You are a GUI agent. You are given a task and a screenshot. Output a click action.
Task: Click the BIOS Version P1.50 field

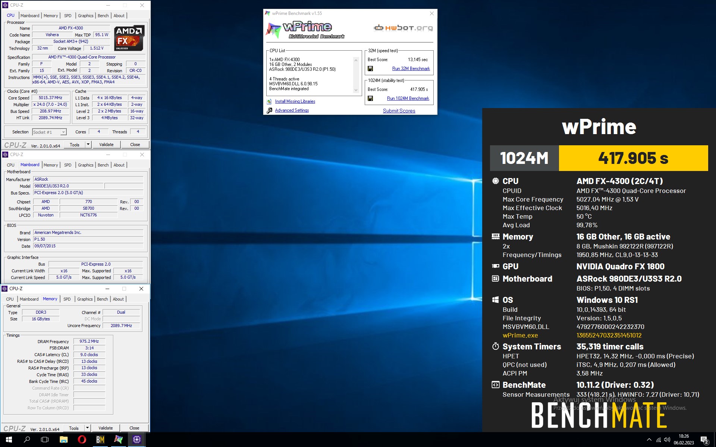[88, 240]
